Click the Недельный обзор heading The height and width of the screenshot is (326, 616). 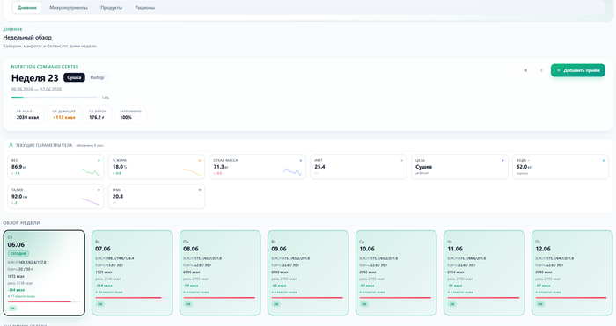pos(27,37)
